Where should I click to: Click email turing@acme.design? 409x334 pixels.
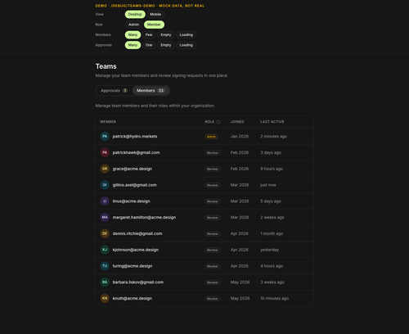click(x=133, y=266)
